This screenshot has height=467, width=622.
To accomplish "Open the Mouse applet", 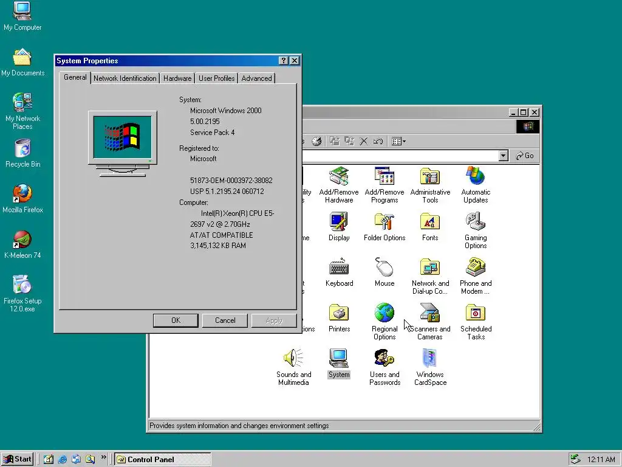I will click(384, 272).
